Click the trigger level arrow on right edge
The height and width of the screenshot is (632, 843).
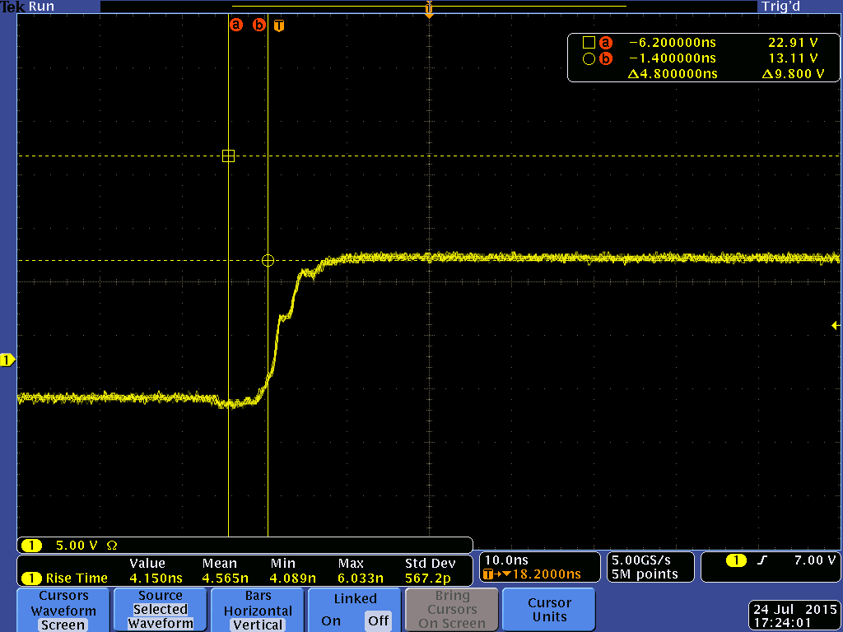pyautogui.click(x=835, y=326)
